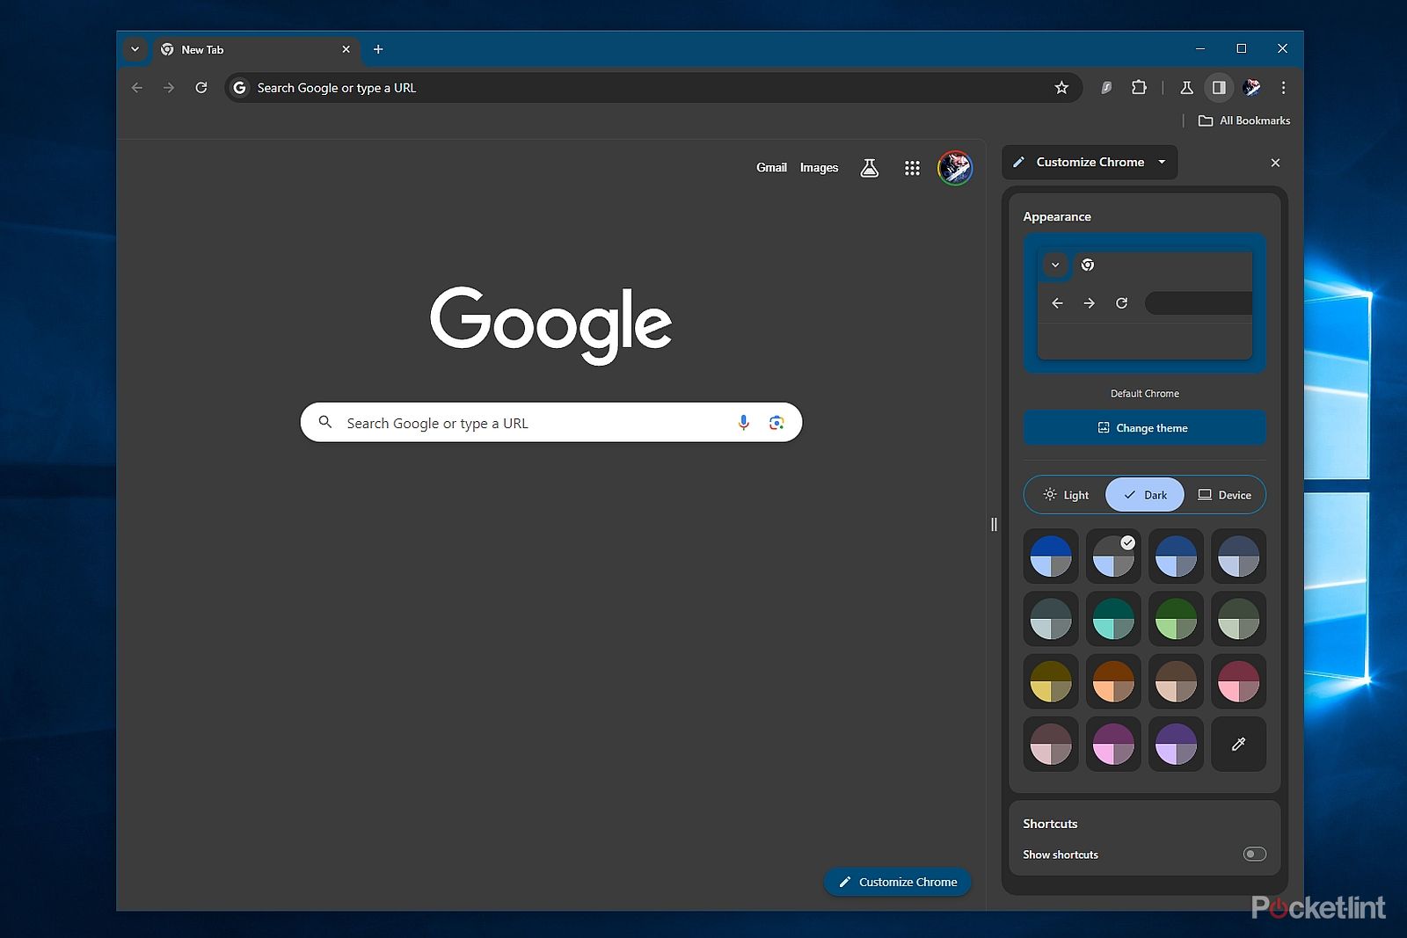The width and height of the screenshot is (1407, 938).
Task: Choose the magenta color swatch
Action: point(1113,744)
